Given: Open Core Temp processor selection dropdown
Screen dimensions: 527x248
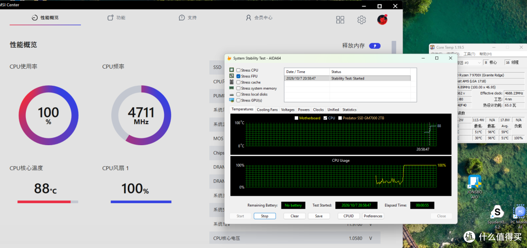Looking at the screenshot, I should [469, 62].
